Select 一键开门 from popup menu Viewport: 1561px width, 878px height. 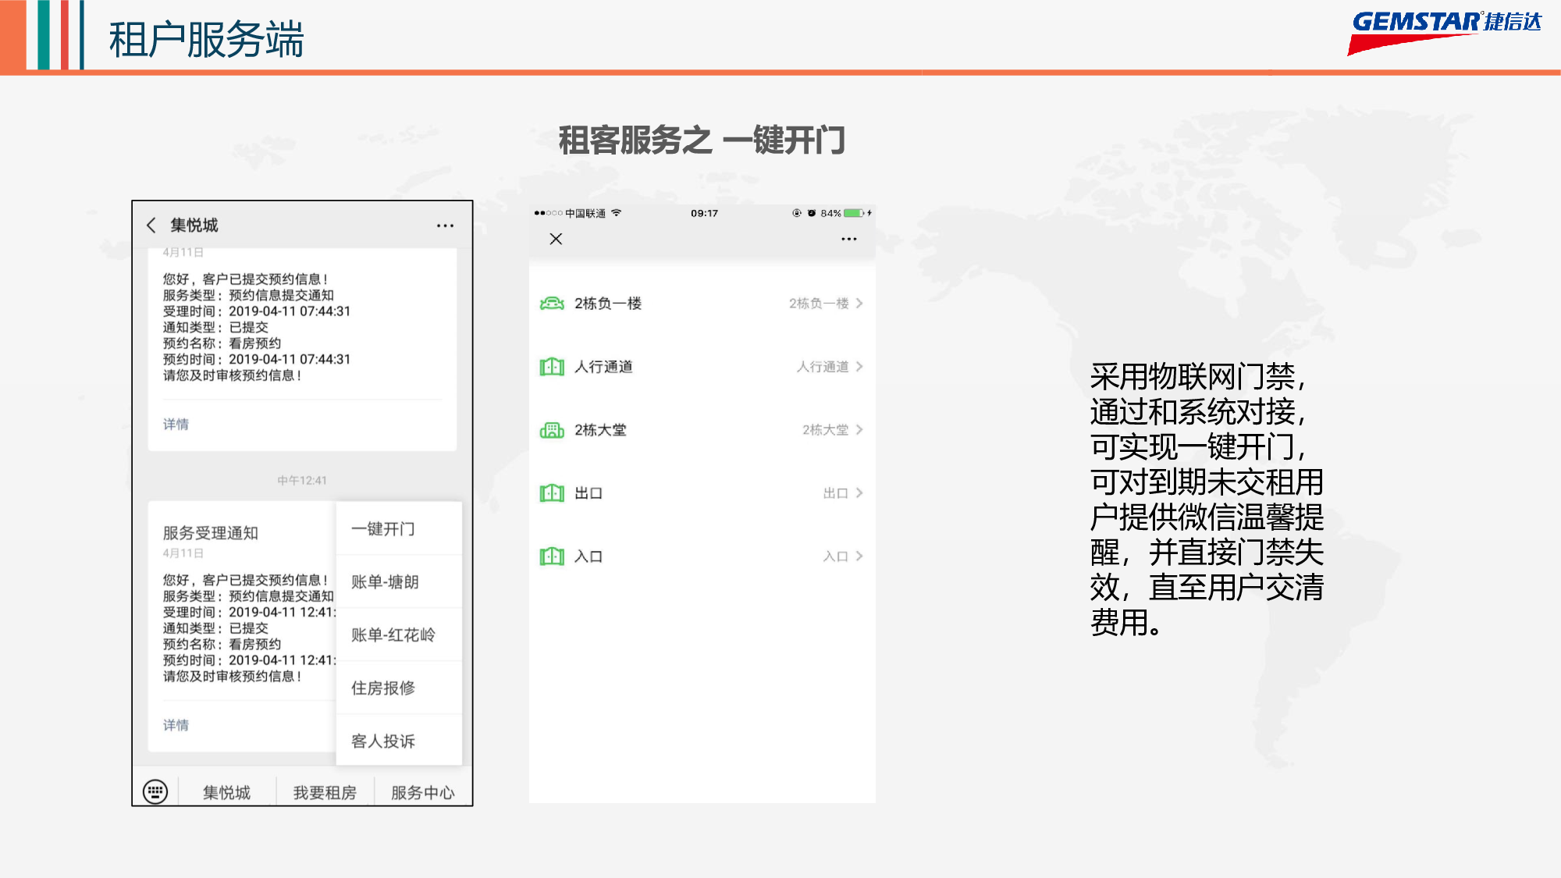coord(399,529)
